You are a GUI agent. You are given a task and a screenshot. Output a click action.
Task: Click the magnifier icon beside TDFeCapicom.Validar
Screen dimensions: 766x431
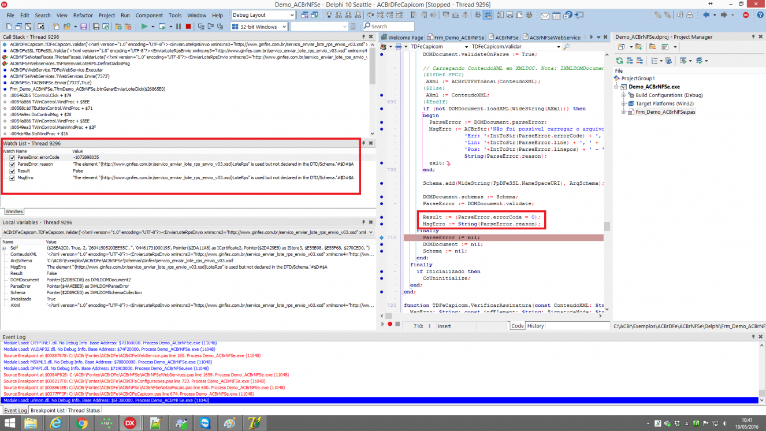pyautogui.click(x=567, y=47)
